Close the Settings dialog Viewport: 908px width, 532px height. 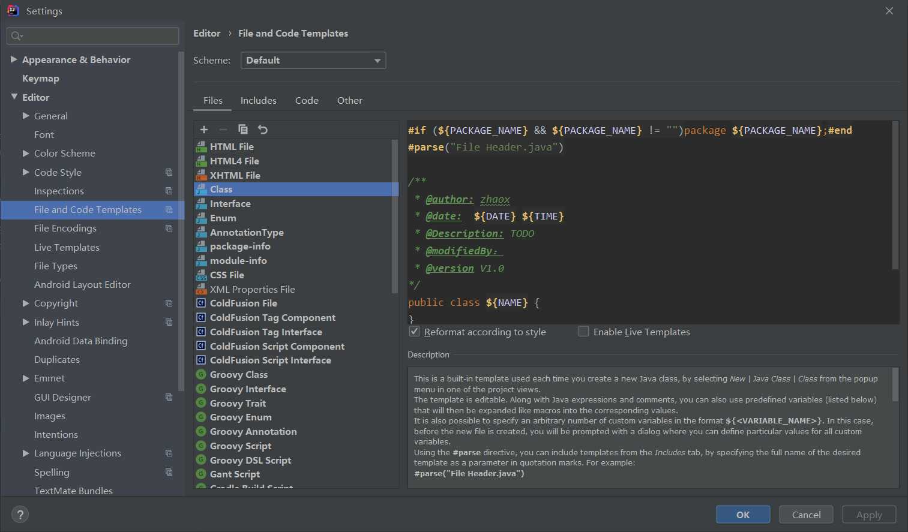click(x=889, y=11)
